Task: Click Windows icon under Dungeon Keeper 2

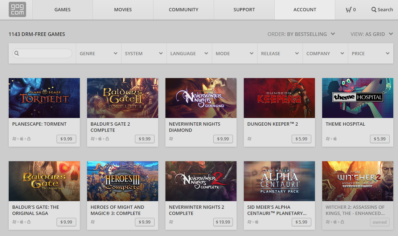Action: (x=250, y=139)
